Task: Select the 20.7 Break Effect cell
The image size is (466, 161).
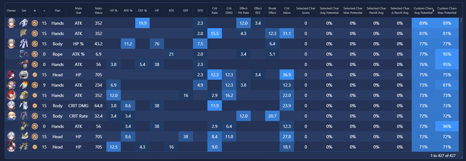Action: [x=272, y=116]
